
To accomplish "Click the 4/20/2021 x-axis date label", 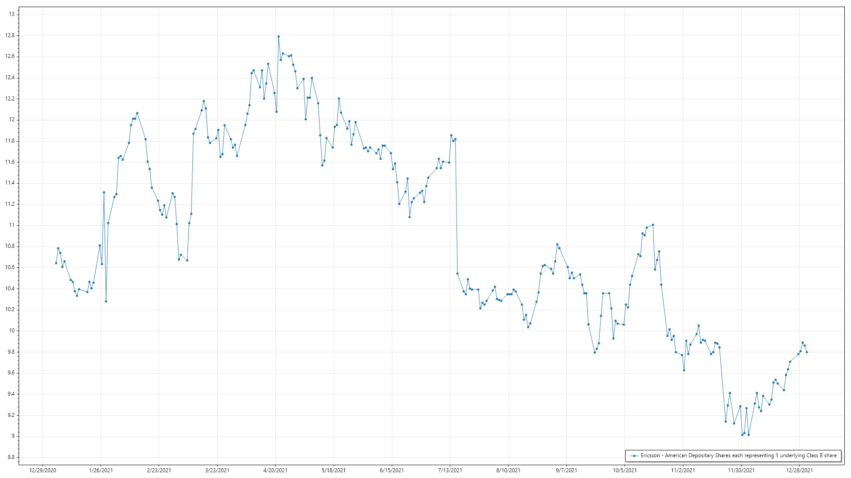I will [x=275, y=470].
